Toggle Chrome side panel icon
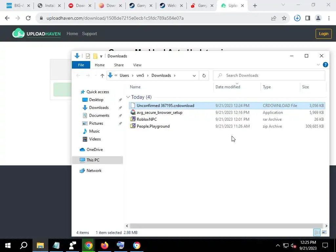336x252 pixels. (x=308, y=18)
